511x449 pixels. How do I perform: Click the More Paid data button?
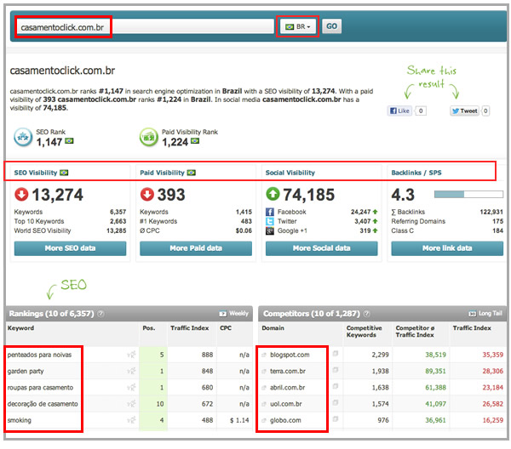point(196,248)
